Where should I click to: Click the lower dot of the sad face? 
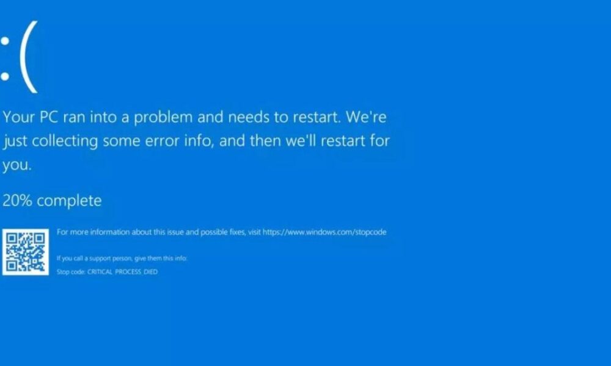[5, 76]
